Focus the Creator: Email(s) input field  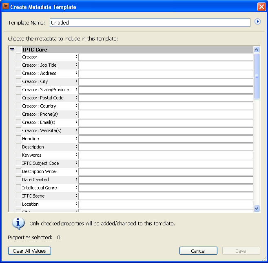point(166,123)
